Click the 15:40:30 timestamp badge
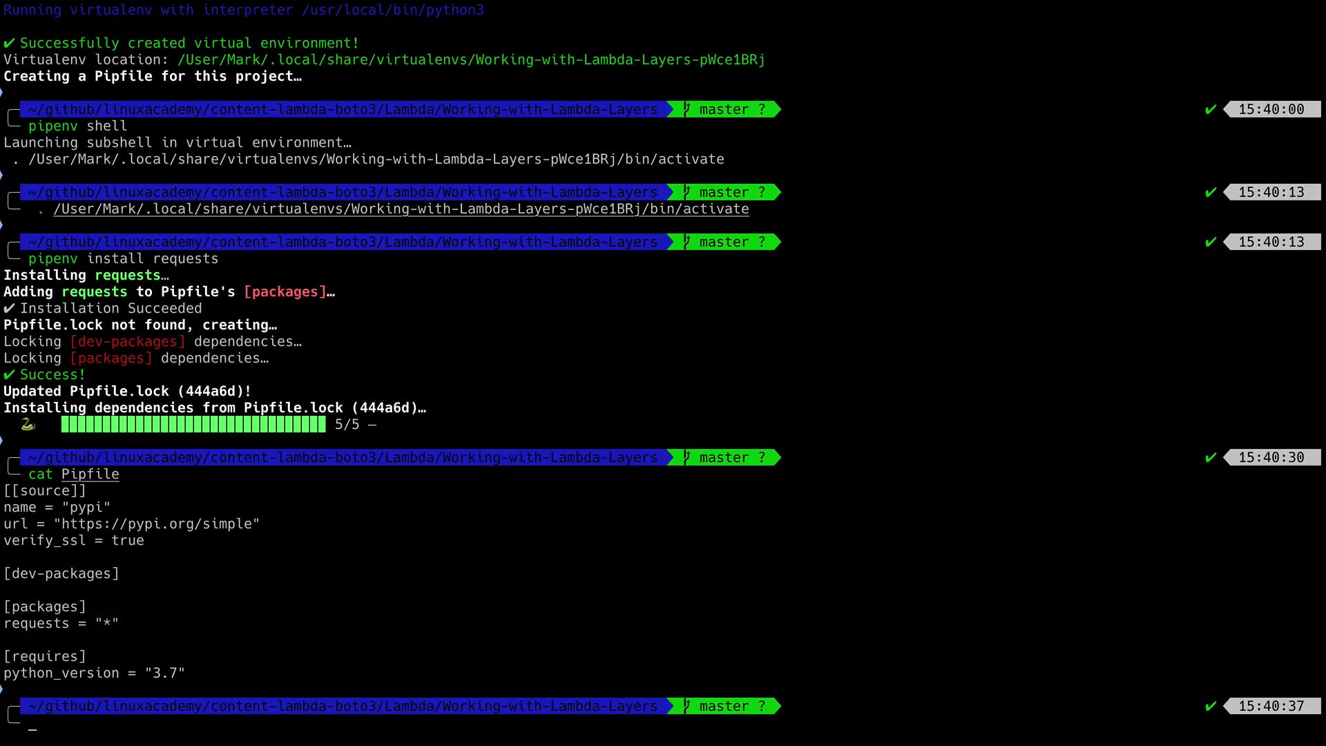The width and height of the screenshot is (1326, 746). click(1271, 458)
